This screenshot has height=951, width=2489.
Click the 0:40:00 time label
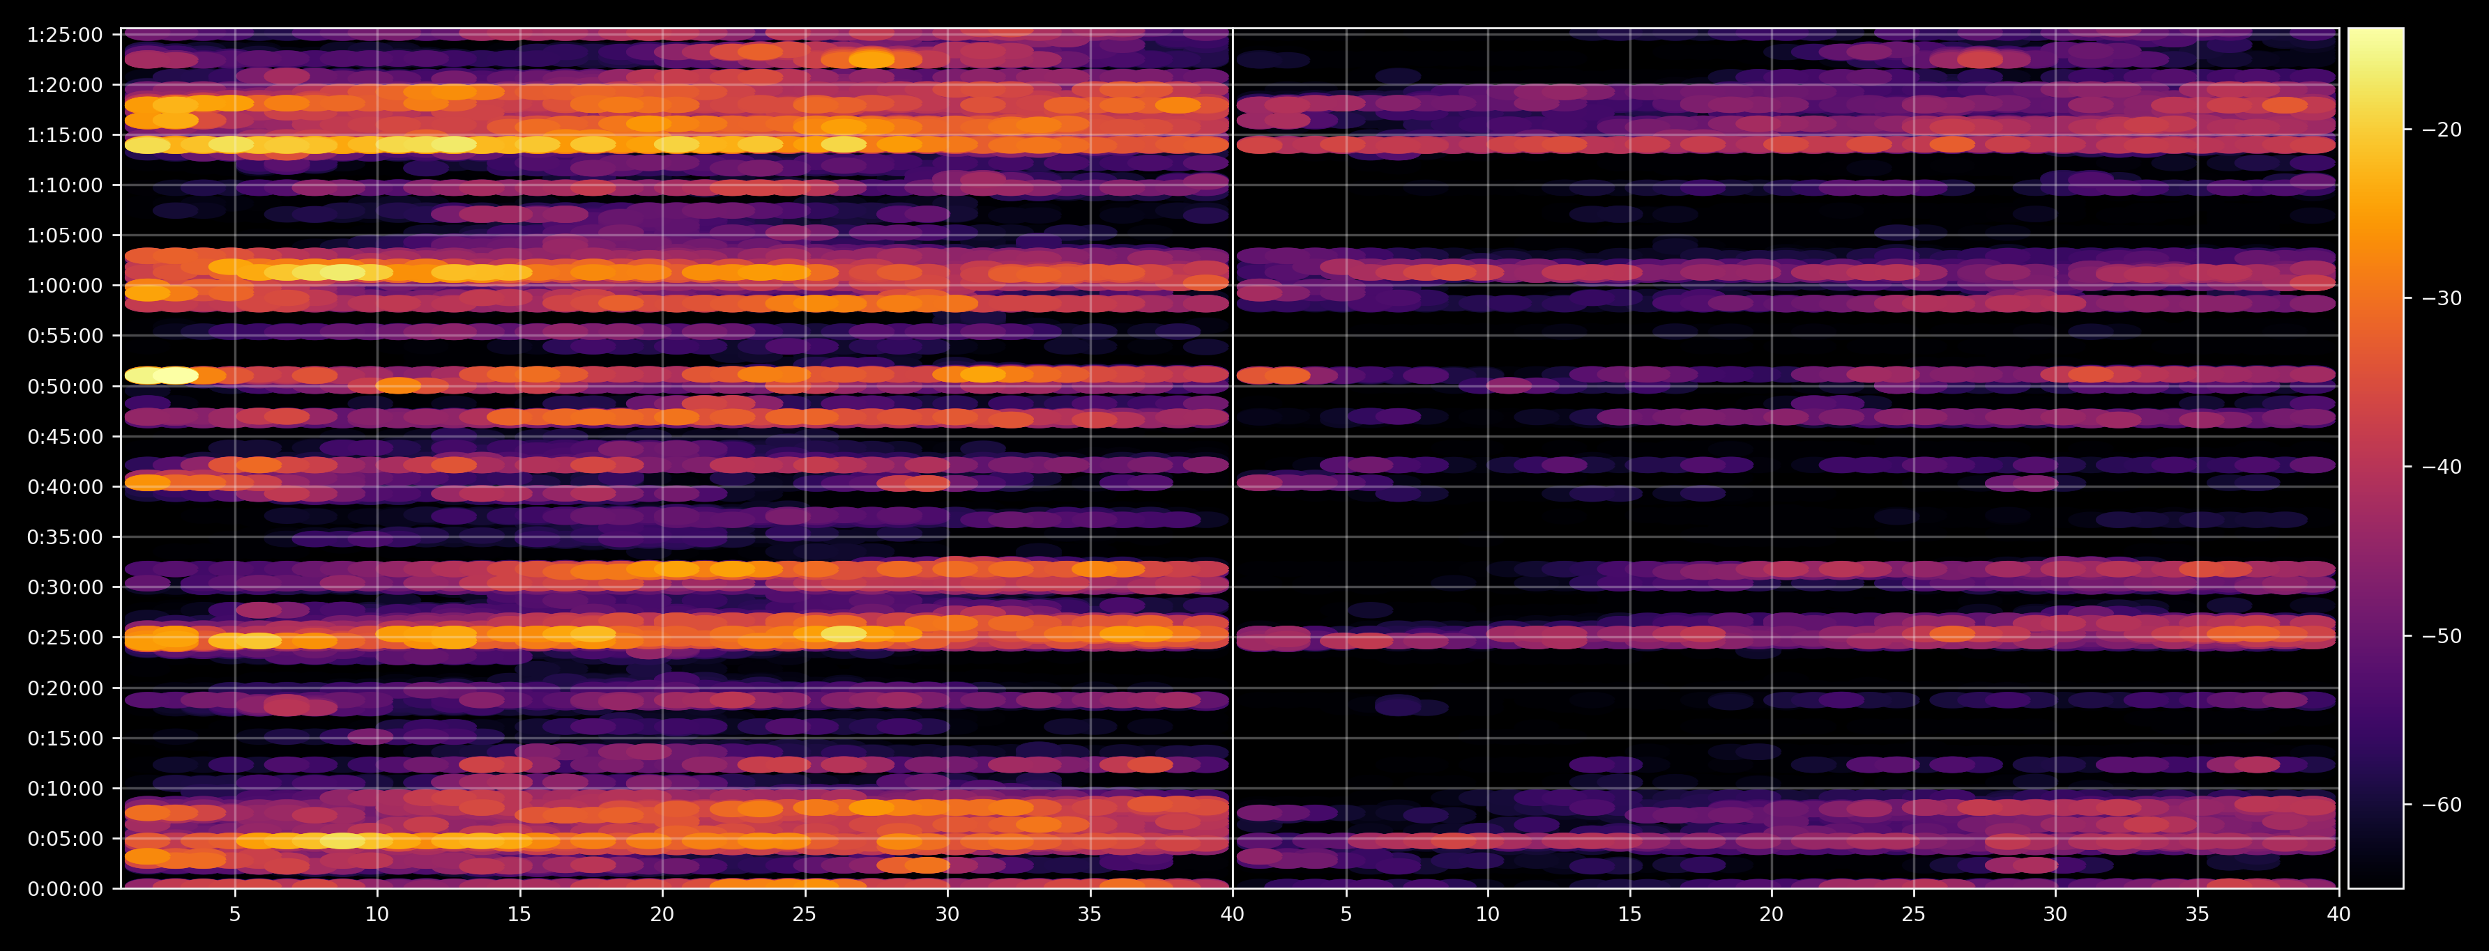(x=65, y=488)
